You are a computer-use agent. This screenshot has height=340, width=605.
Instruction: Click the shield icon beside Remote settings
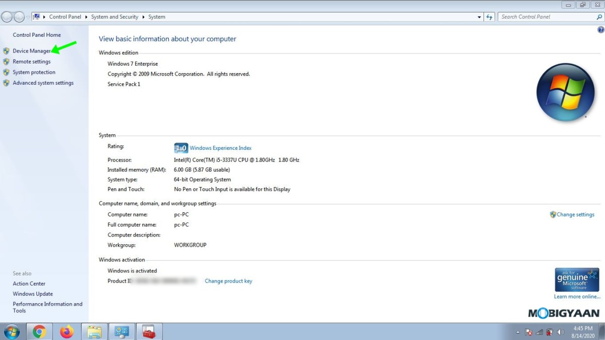[6, 62]
